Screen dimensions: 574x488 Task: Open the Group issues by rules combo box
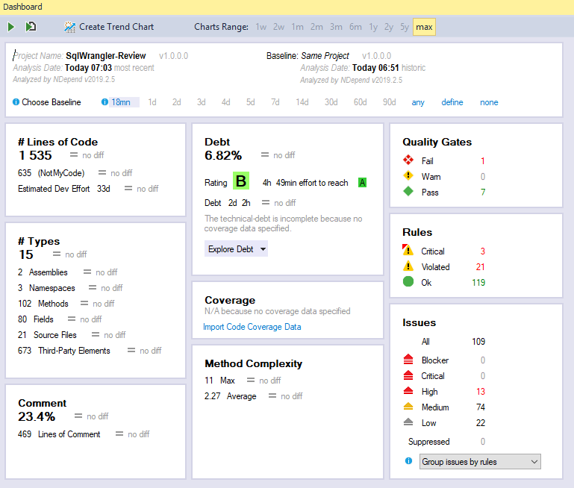coord(480,462)
